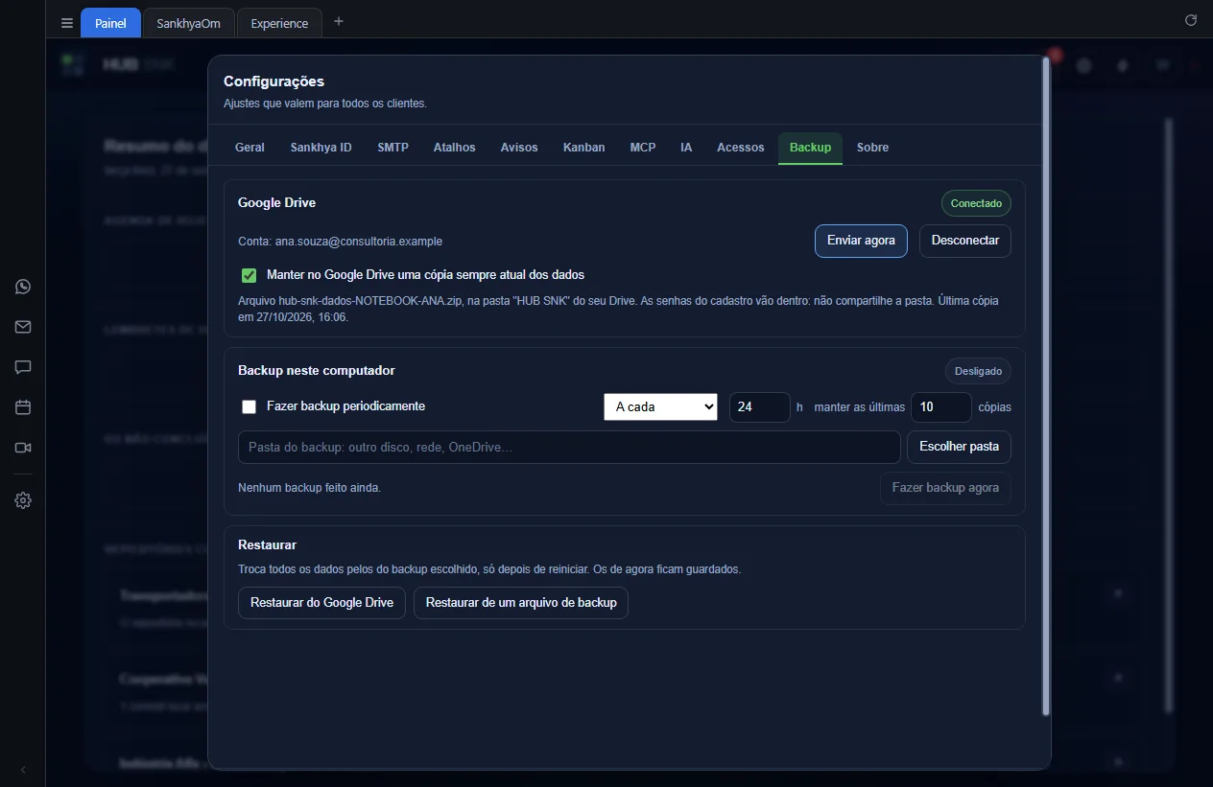The image size is (1213, 787).
Task: Open the video camera icon in sidebar
Action: 23,448
